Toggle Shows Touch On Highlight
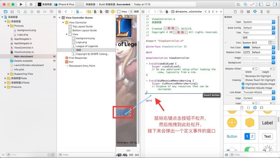The width and height of the screenshot is (280, 158). [x=243, y=80]
